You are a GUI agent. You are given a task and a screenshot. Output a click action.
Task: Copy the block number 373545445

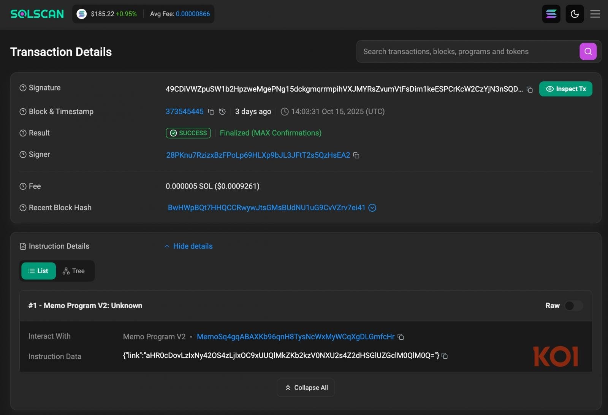click(211, 112)
